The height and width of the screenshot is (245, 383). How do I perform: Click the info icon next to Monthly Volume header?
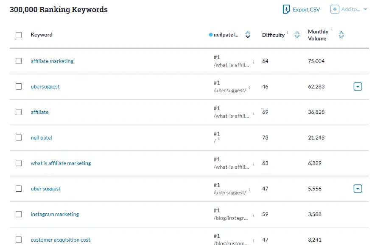[332, 29]
